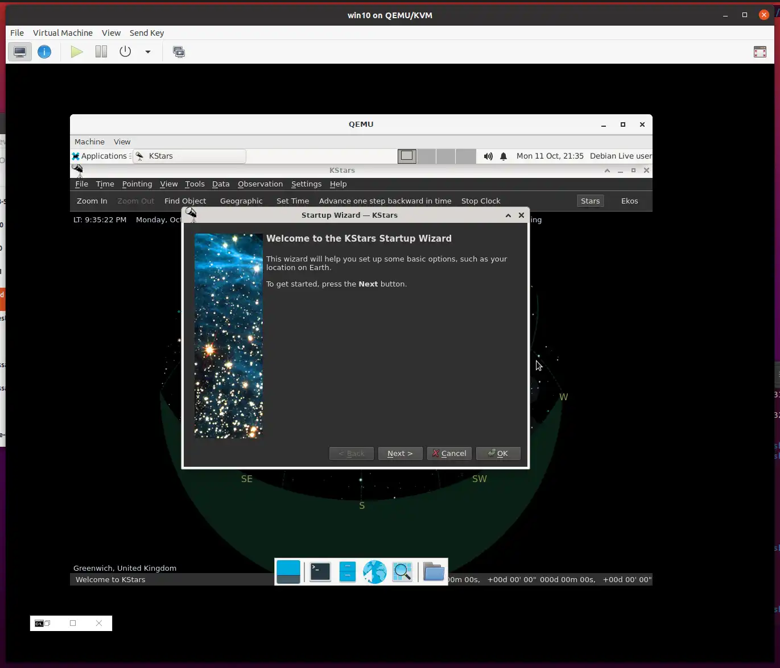This screenshot has width=780, height=668.
Task: Pause the virtual machine
Action: coord(101,52)
